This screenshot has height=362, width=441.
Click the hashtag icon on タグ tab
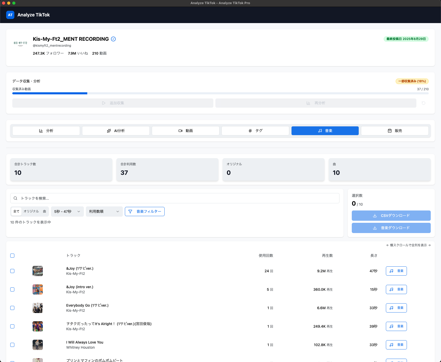tap(250, 130)
